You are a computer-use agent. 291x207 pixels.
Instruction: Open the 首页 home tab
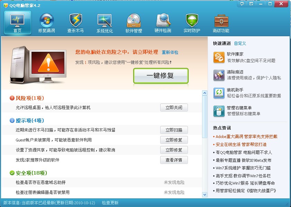pos(18,22)
